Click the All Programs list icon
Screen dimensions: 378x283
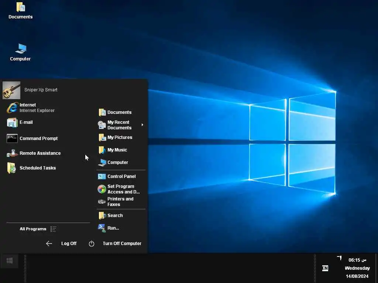[x=53, y=229]
